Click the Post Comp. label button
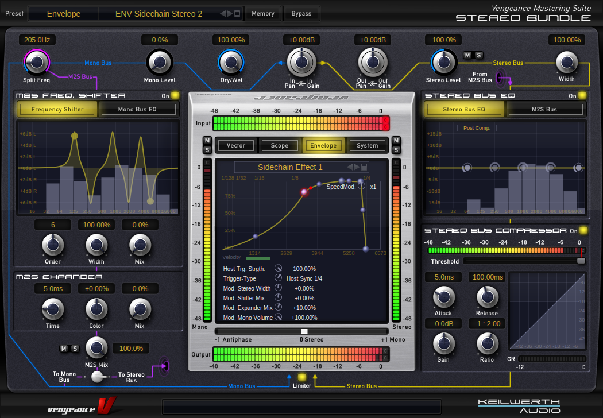 click(477, 128)
